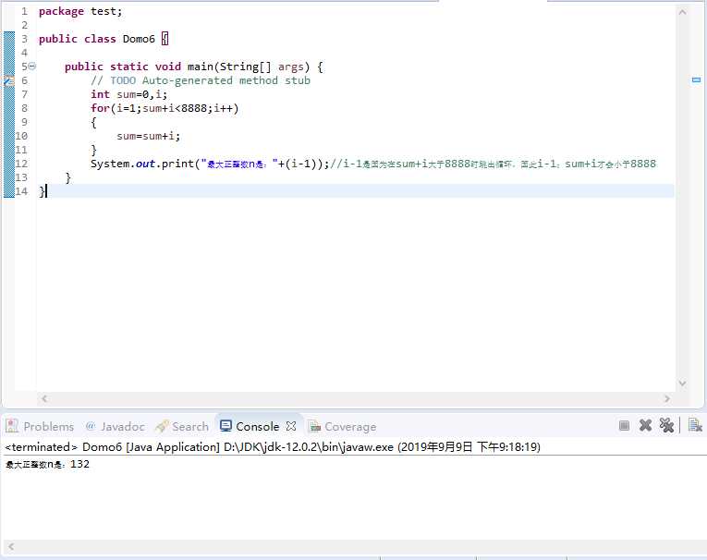Click the editor horizontal scrollbar left arrow
This screenshot has width=707, height=560.
coord(44,398)
